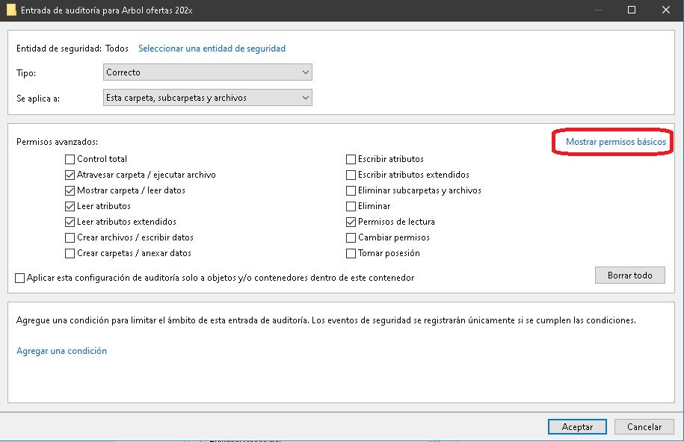684x442 pixels.
Task: Uncheck Atravesar carpeta / ejecutar archivo
Action: tap(70, 175)
